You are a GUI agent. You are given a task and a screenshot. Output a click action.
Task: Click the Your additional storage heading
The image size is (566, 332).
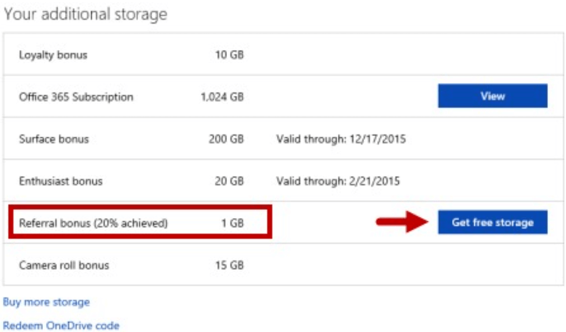click(85, 14)
